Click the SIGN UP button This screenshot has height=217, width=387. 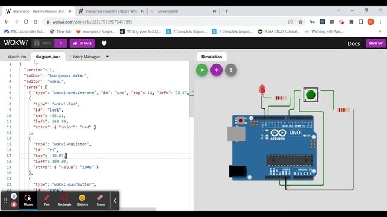click(x=376, y=43)
